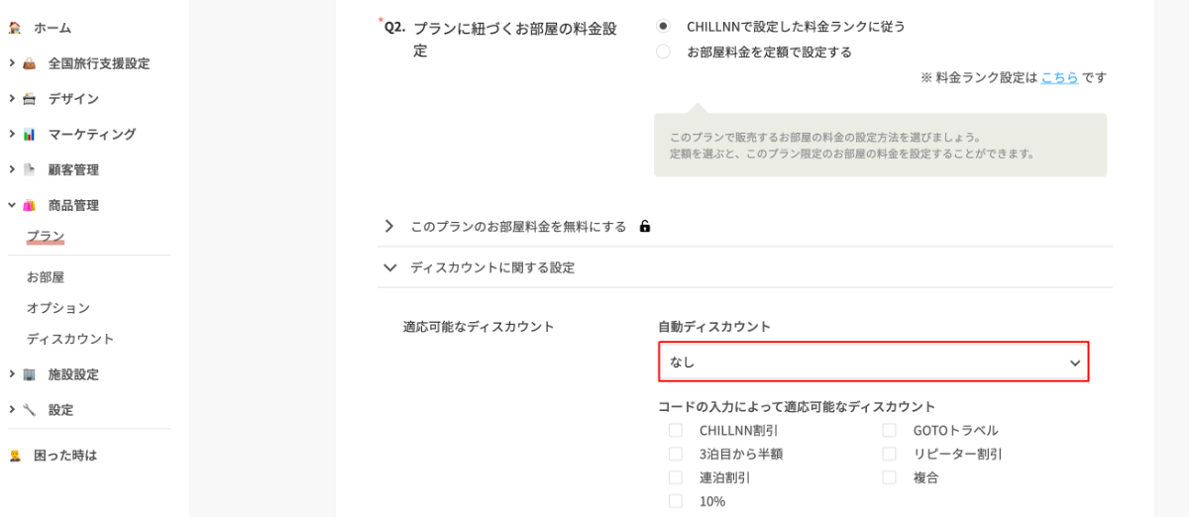Tick the 3泊目から半額 checkbox

[x=676, y=454]
